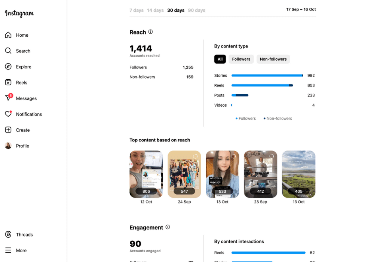Open the More menu at the bottom
Image resolution: width=374 pixels, height=262 pixels.
tap(21, 250)
